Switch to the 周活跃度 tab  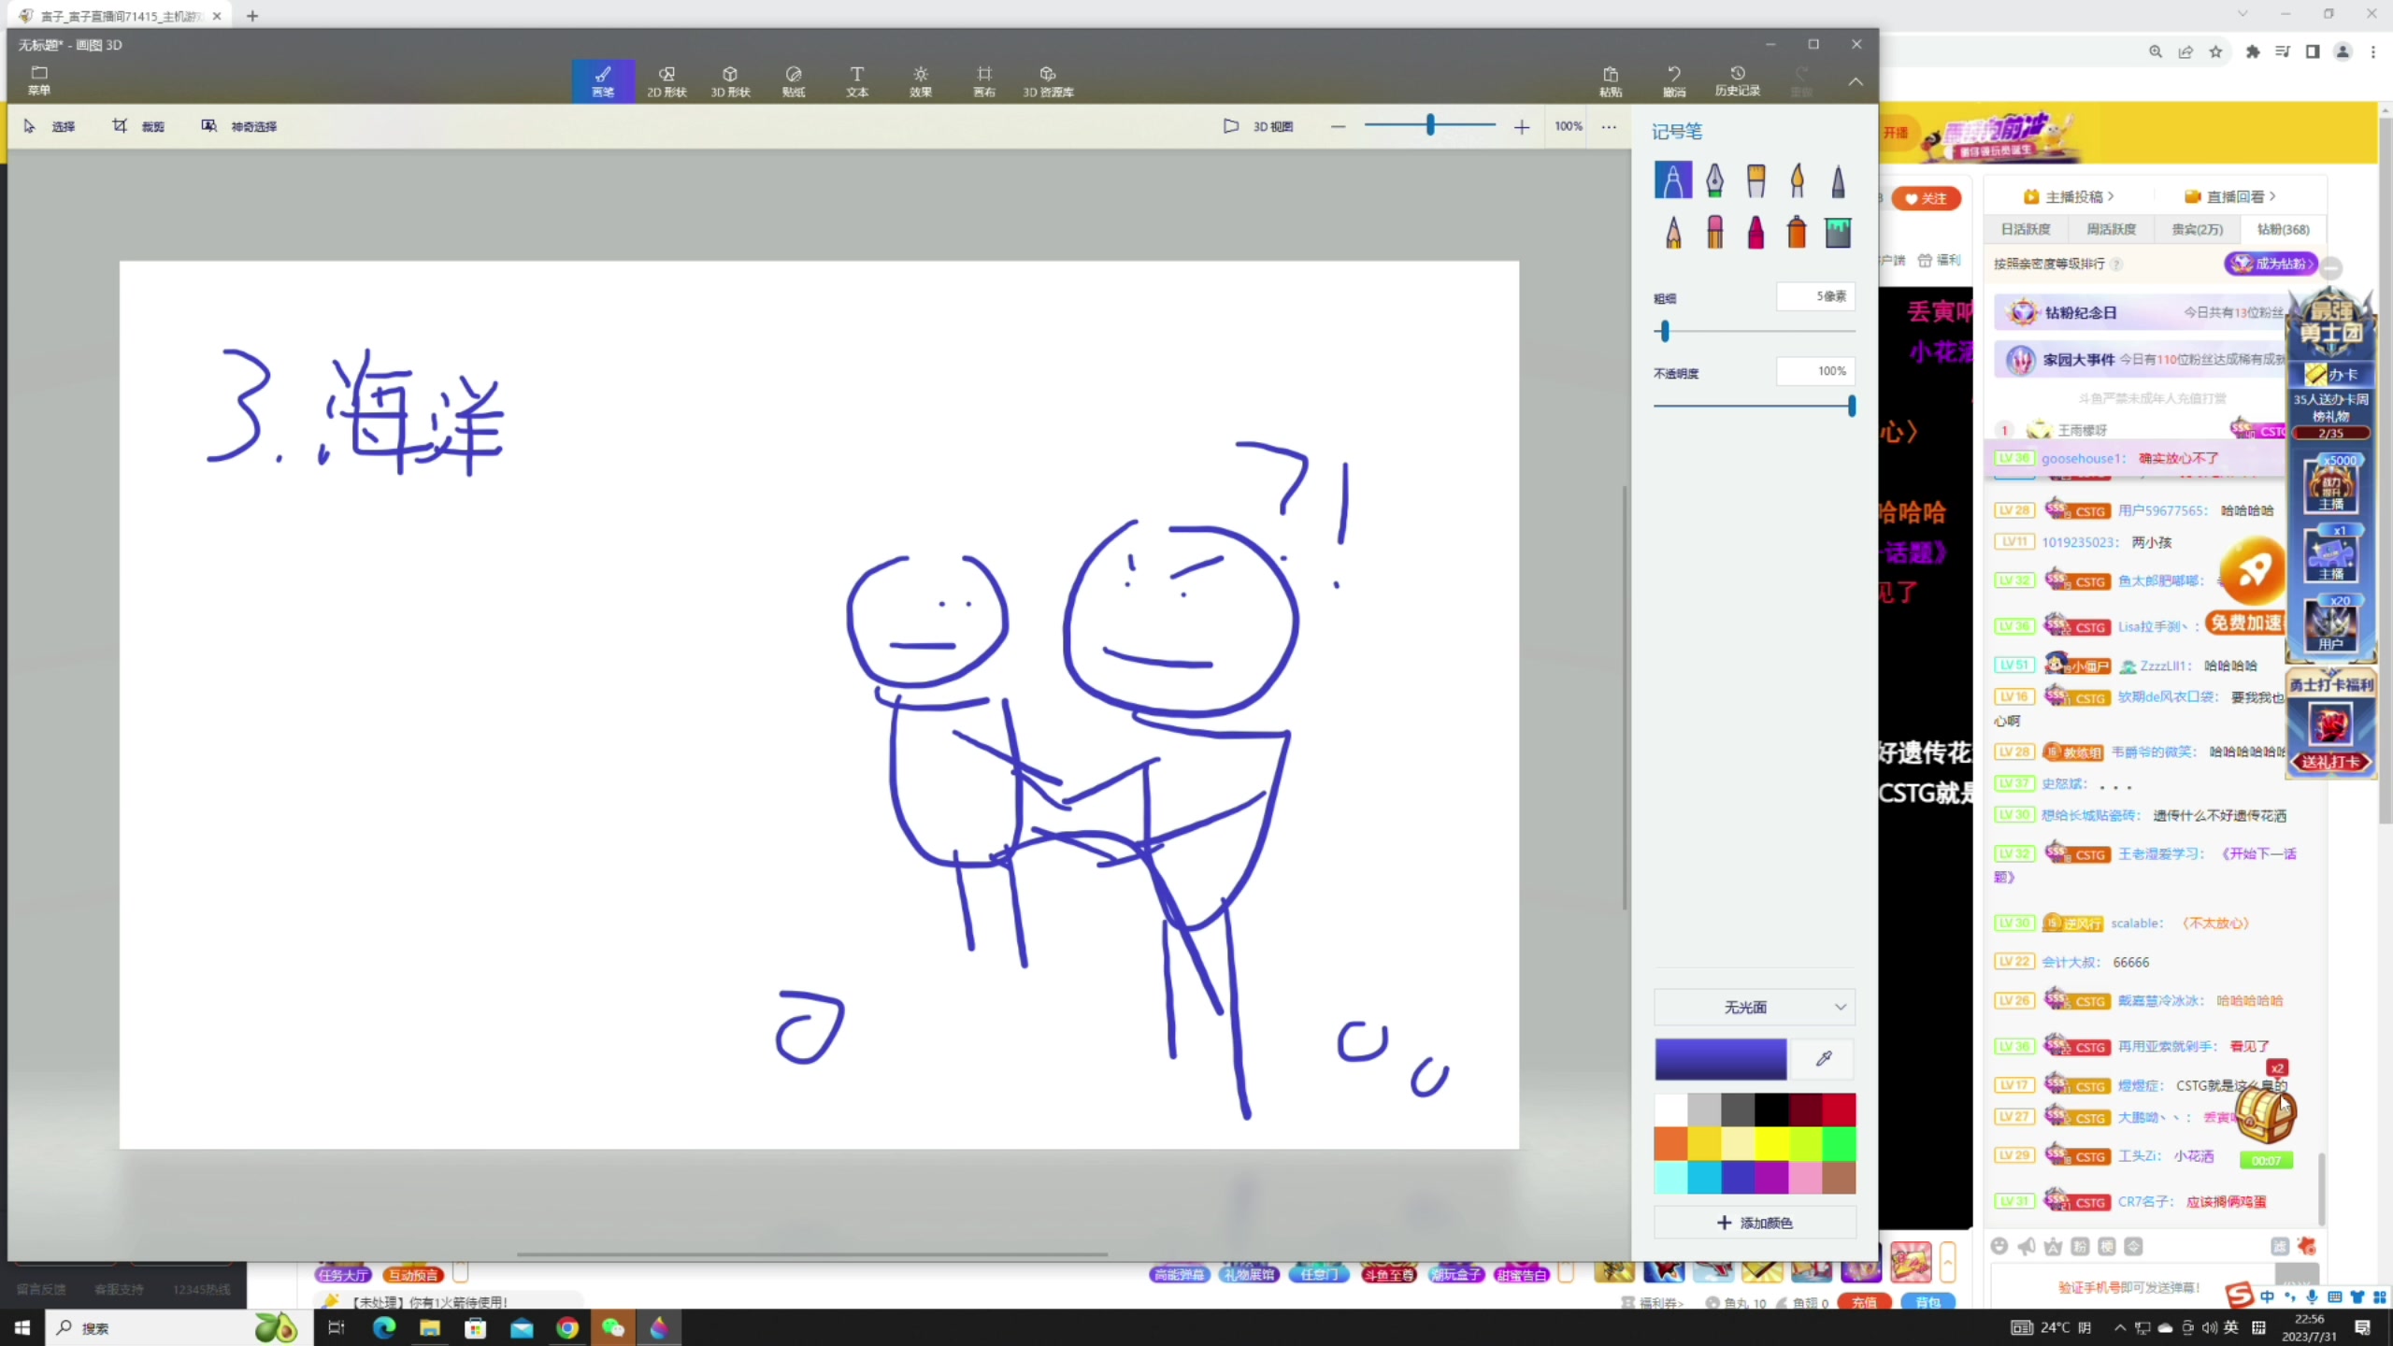click(2111, 229)
